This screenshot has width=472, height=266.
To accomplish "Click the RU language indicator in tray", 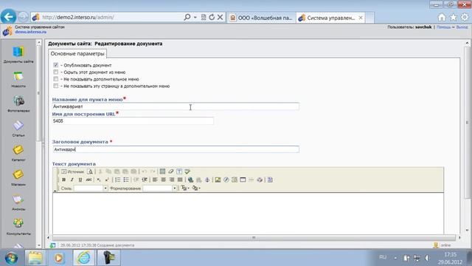I will point(383,257).
